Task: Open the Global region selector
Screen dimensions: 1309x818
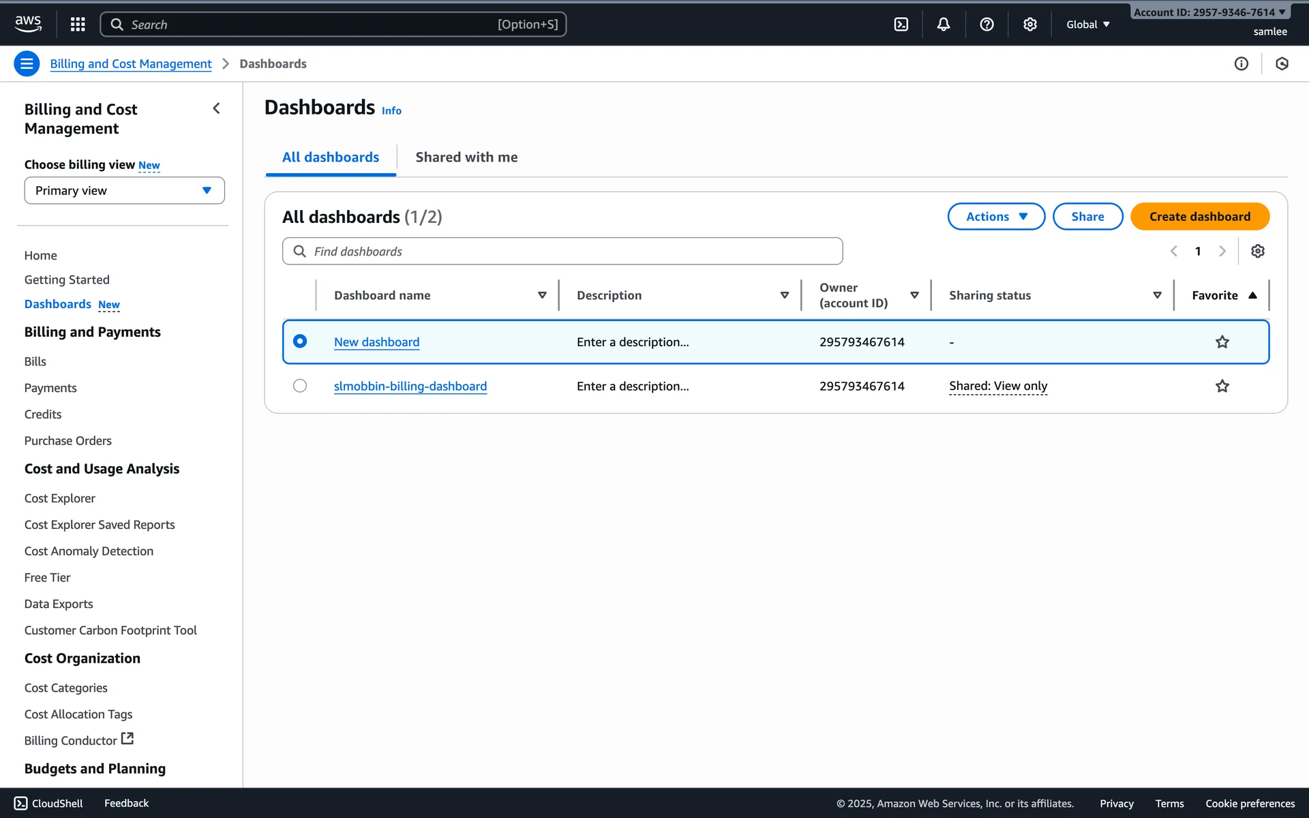Action: coord(1087,25)
